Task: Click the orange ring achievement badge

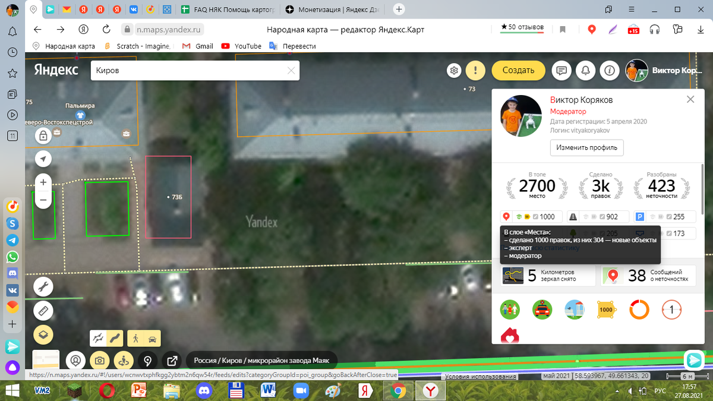Action: 639,310
